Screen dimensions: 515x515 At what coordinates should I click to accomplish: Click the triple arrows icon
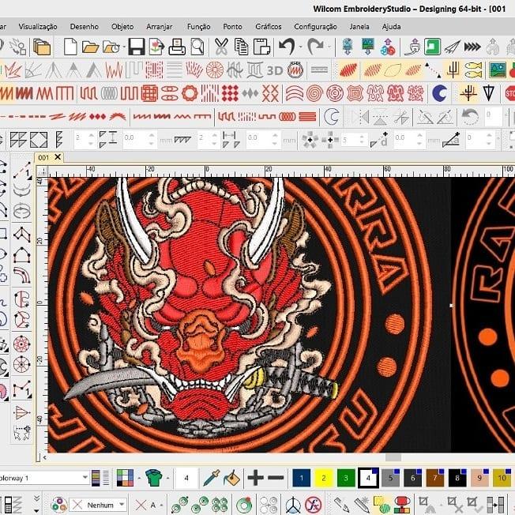click(472, 47)
